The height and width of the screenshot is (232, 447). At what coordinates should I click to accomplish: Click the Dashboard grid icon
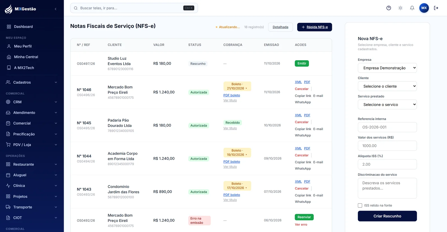tap(9, 27)
